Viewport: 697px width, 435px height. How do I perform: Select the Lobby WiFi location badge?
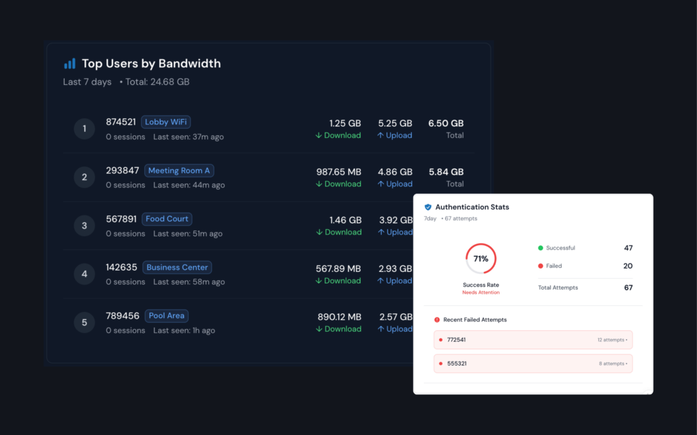click(x=165, y=122)
